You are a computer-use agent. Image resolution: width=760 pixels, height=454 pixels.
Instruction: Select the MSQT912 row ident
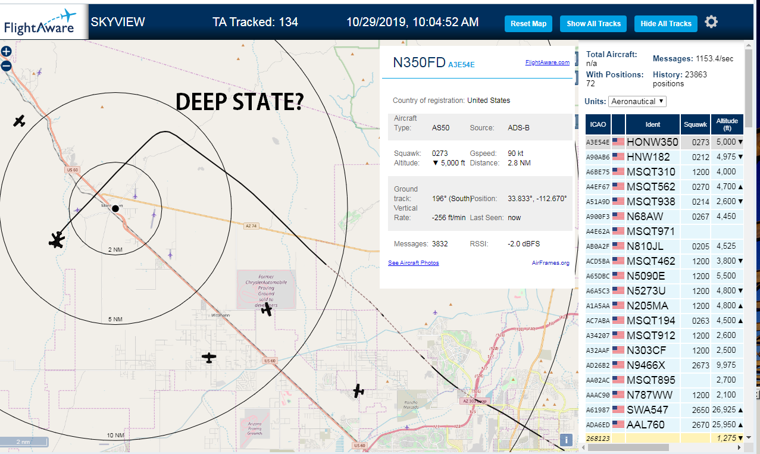pyautogui.click(x=652, y=336)
